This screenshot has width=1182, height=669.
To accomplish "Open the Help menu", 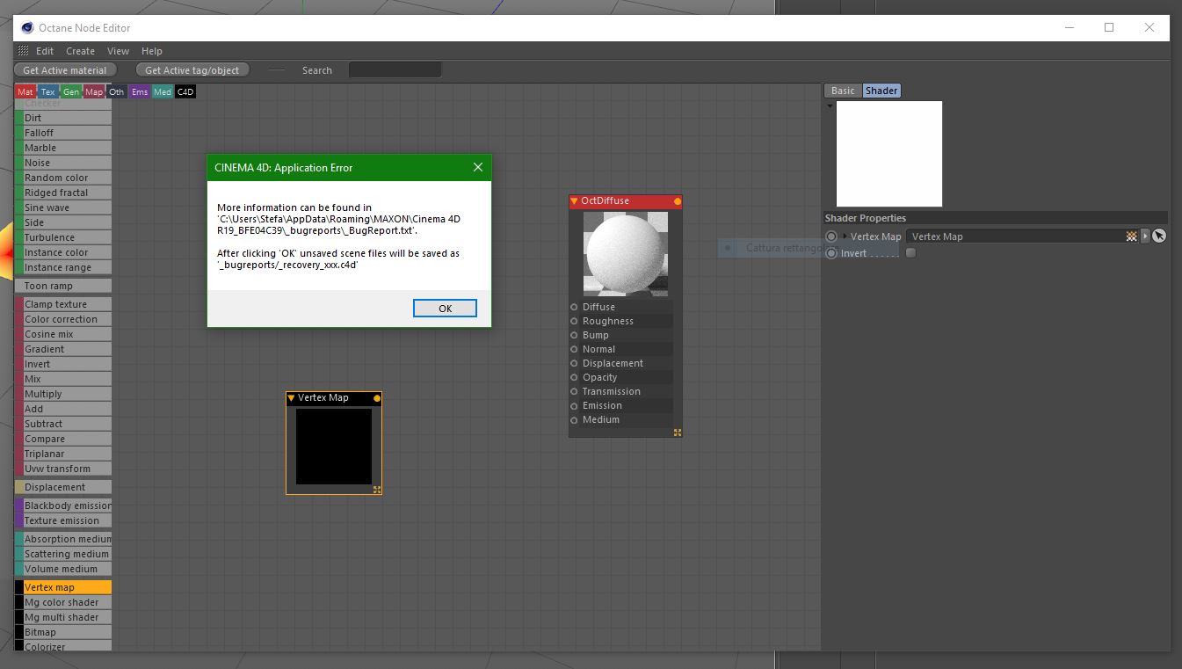I will (152, 51).
